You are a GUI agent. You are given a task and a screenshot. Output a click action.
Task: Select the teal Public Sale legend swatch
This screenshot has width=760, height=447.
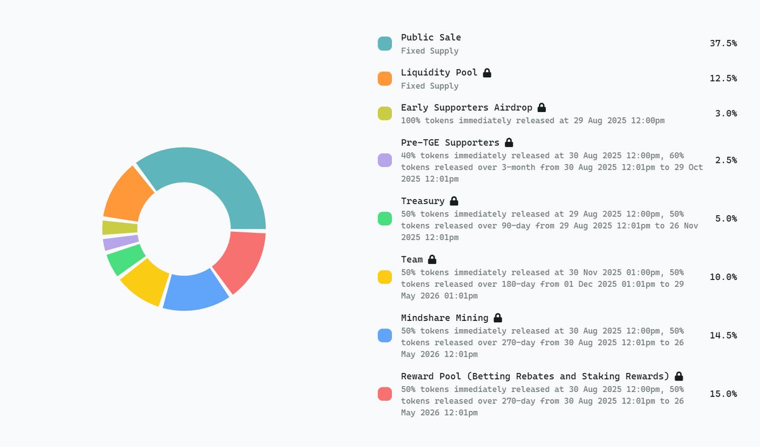click(384, 44)
